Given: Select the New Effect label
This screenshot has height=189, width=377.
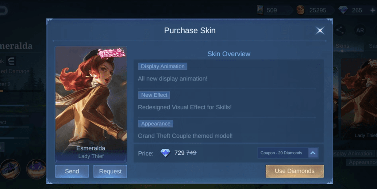Looking at the screenshot, I should point(154,95).
